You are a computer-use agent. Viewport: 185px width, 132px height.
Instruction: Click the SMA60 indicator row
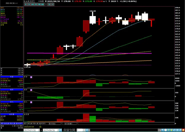[12, 13]
